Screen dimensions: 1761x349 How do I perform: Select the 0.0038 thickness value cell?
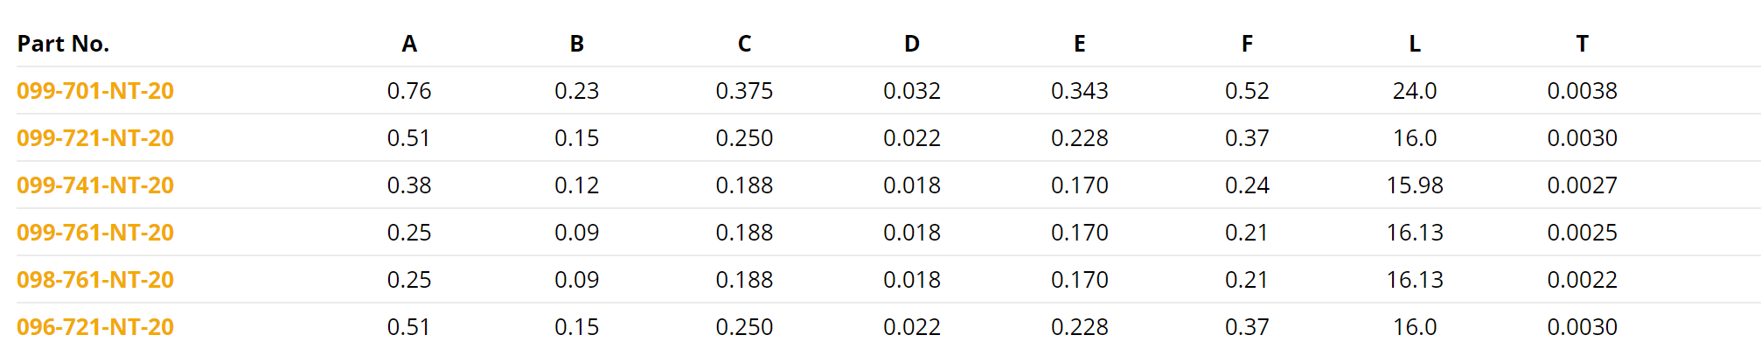click(x=1583, y=91)
